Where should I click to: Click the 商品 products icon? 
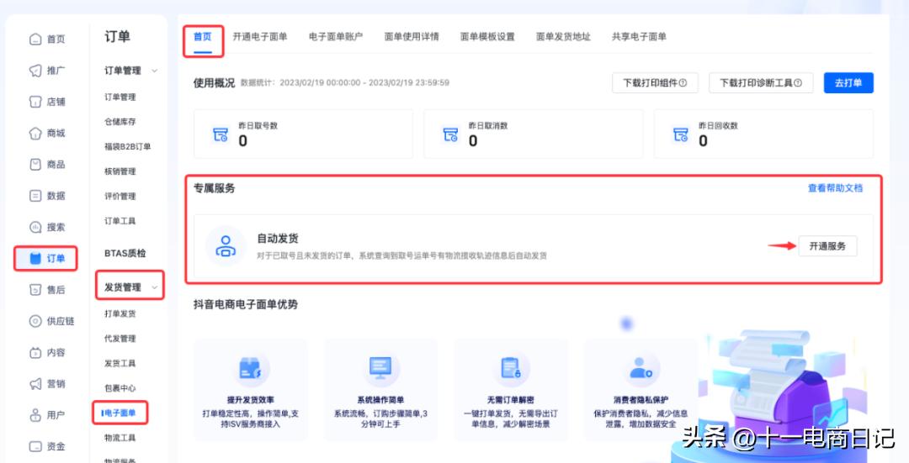(35, 165)
